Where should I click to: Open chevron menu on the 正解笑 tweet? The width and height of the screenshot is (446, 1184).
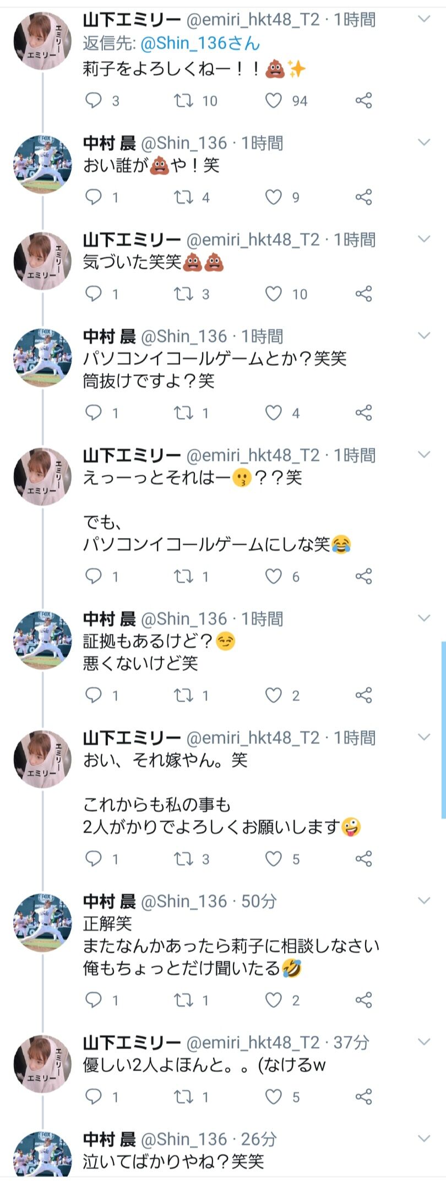tap(423, 901)
